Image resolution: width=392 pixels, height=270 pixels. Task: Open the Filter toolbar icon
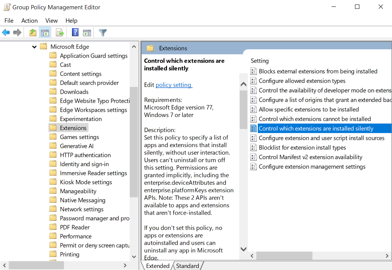point(103,32)
